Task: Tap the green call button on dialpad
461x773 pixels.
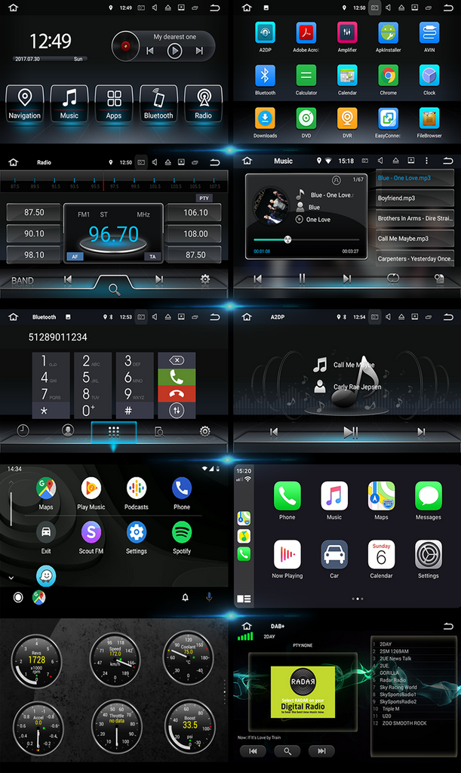Action: (177, 377)
